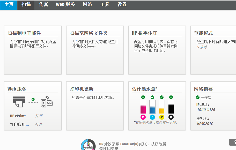This screenshot has width=236, height=150.
Task: Click the magenta ink cartridge level icon
Action: click(x=143, y=107)
